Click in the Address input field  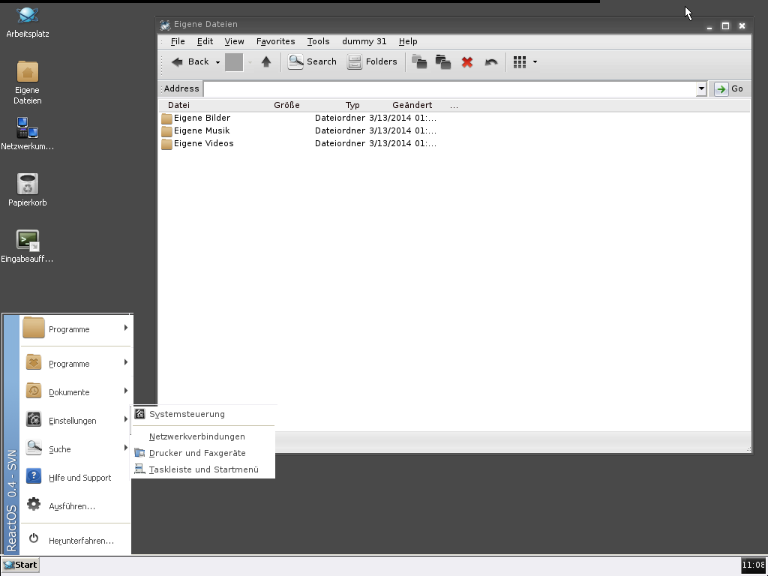coord(450,88)
